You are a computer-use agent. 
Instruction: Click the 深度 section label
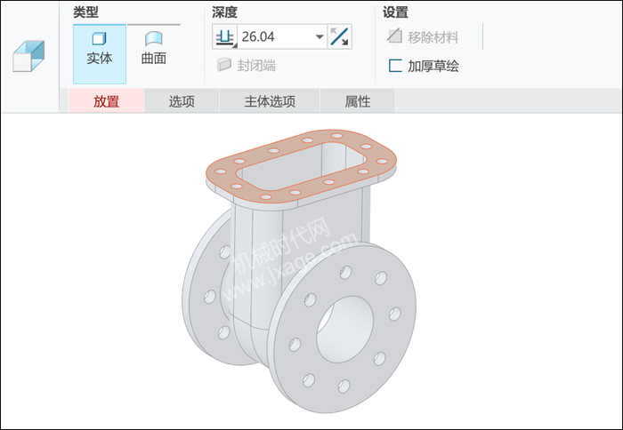(x=224, y=12)
